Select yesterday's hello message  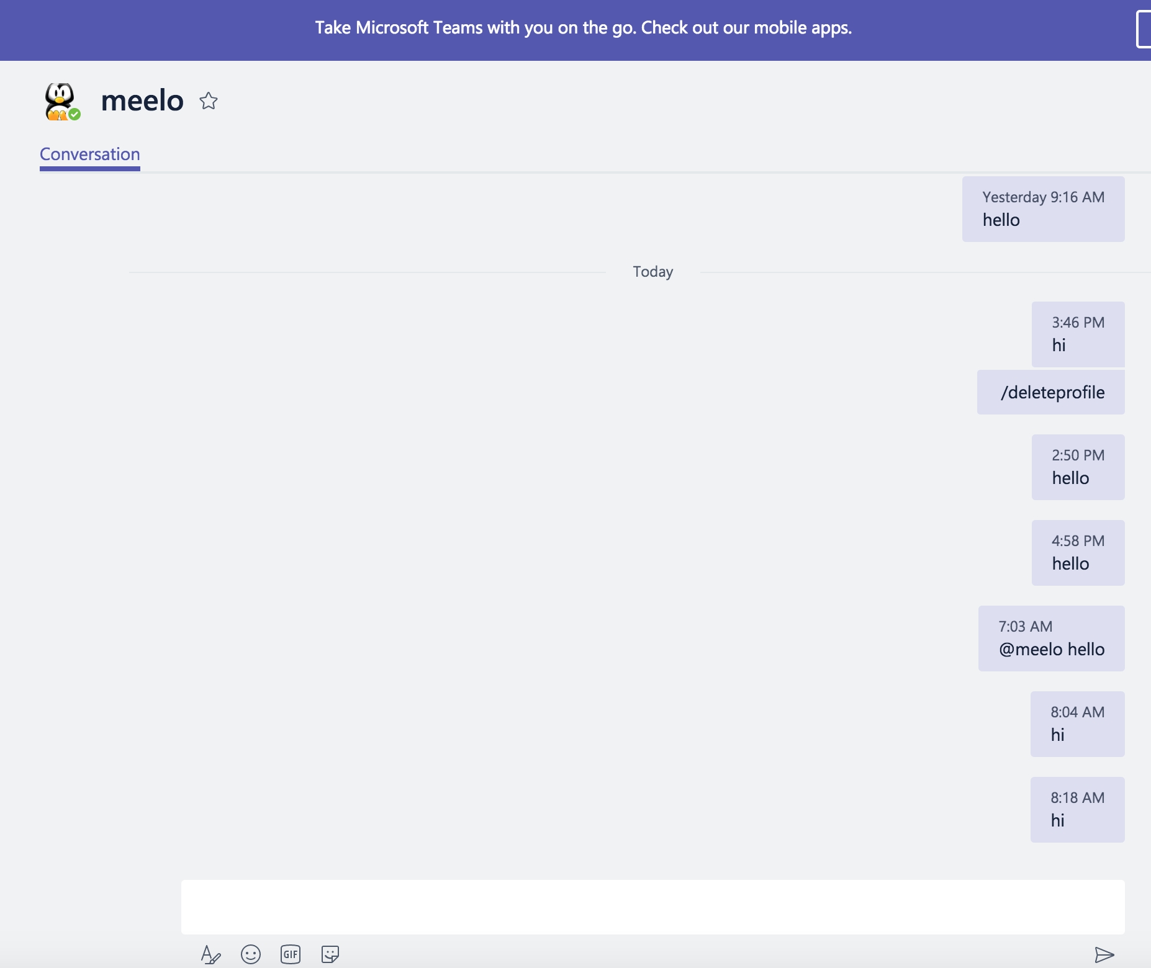(x=1042, y=209)
